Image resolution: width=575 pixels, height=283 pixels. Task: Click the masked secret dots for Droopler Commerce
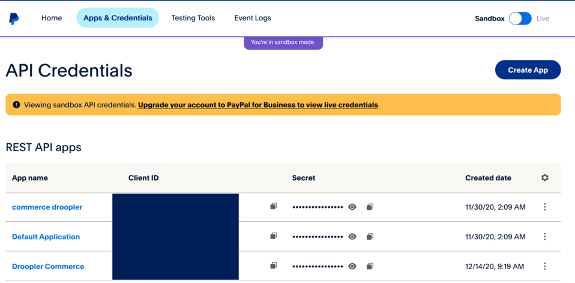(x=318, y=267)
